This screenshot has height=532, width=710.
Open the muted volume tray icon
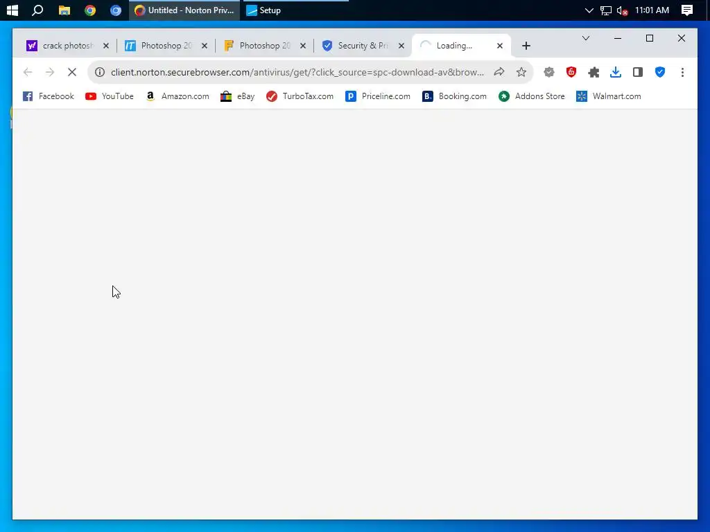pyautogui.click(x=622, y=10)
